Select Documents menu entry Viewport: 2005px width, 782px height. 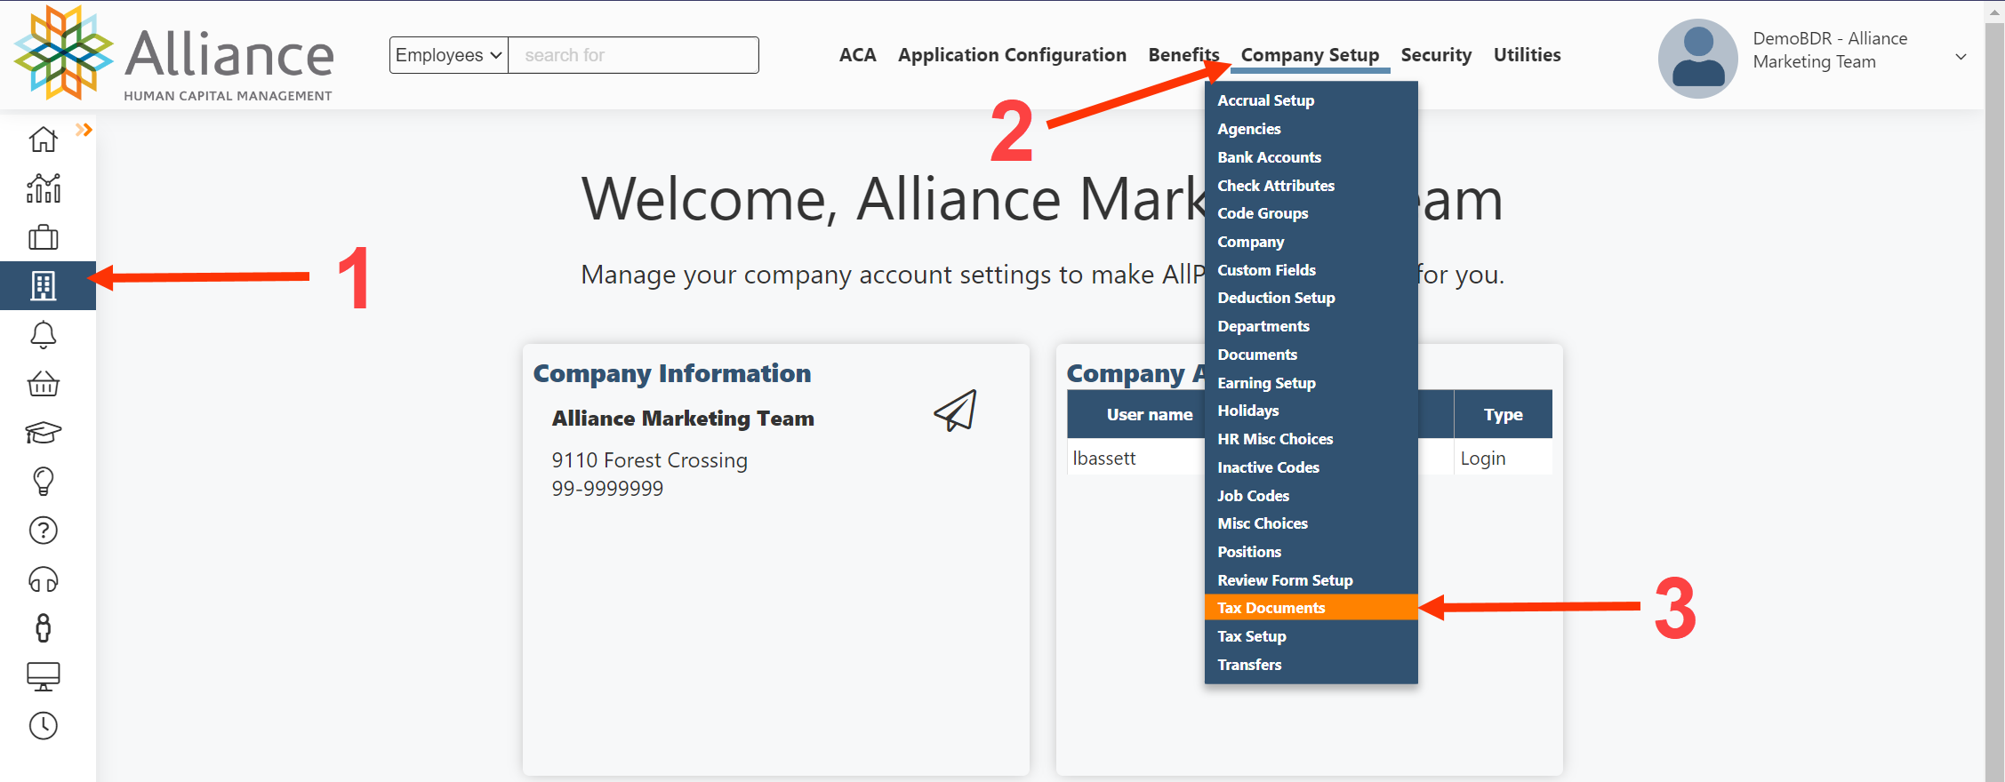point(1311,355)
